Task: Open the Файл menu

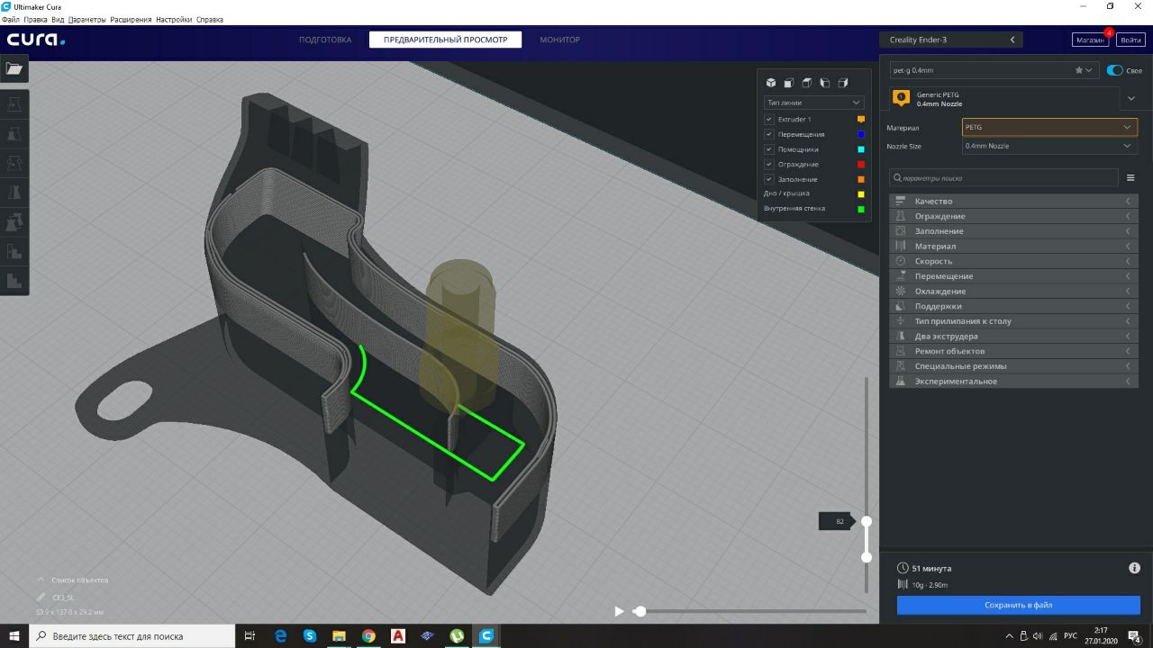Action: click(11, 19)
